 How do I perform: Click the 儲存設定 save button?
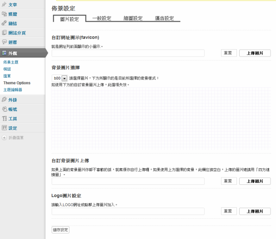point(60,229)
